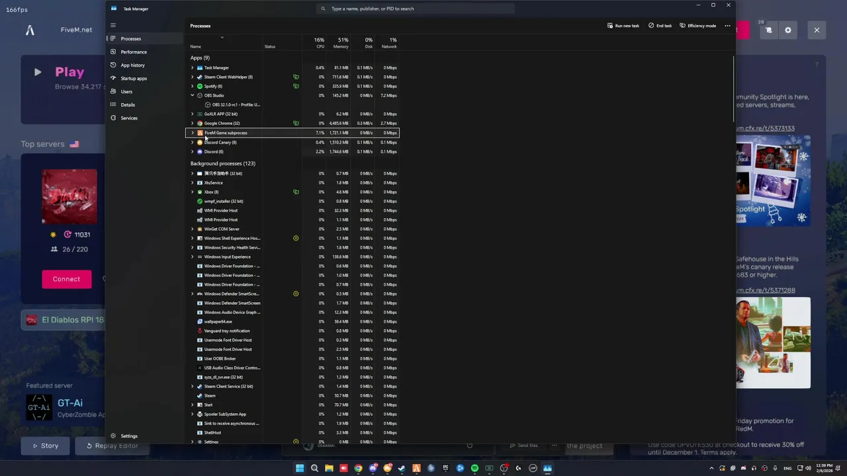Screen dimensions: 847x476
Task: Click the Google Chrome process icon
Action: [x=200, y=123]
